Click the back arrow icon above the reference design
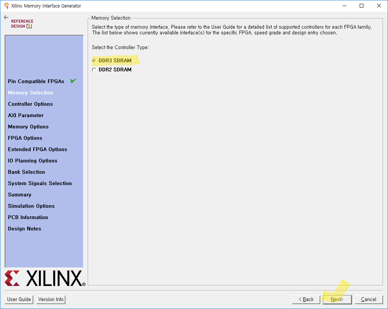388x309 pixels. tap(6, 17)
